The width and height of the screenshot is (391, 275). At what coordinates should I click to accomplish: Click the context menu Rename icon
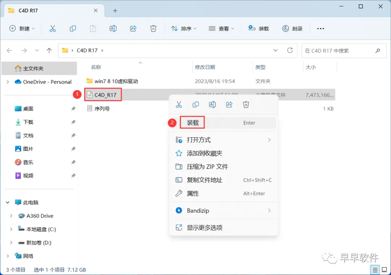[x=212, y=104]
